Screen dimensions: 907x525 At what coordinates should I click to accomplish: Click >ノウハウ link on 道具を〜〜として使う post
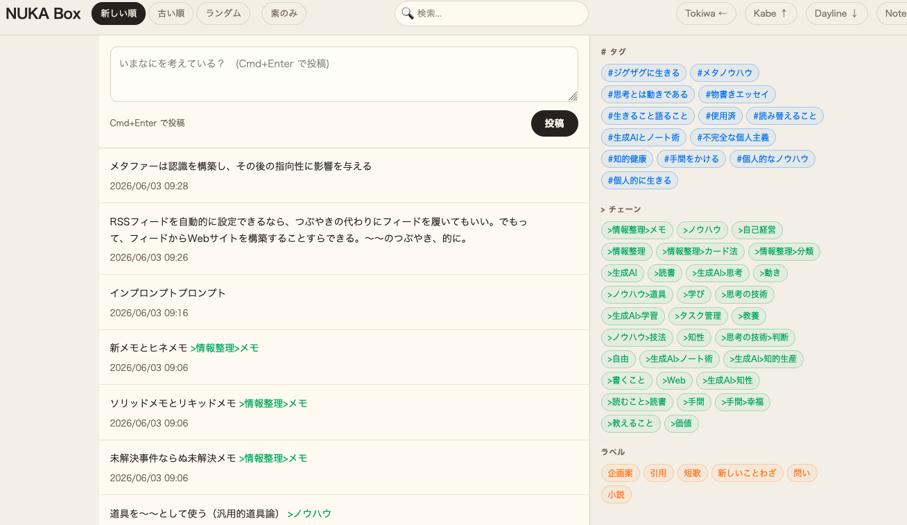(309, 514)
